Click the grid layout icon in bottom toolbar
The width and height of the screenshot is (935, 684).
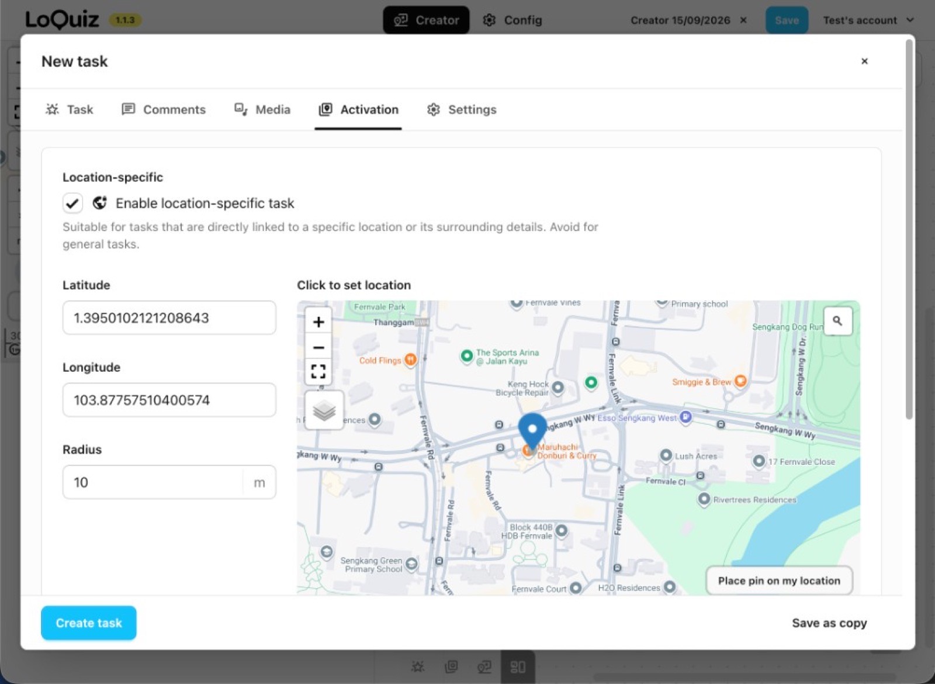(518, 667)
